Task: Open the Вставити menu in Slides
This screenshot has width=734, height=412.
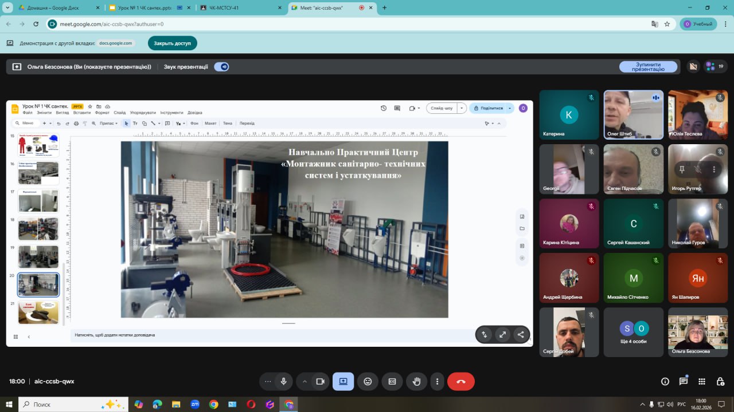Action: (82, 113)
